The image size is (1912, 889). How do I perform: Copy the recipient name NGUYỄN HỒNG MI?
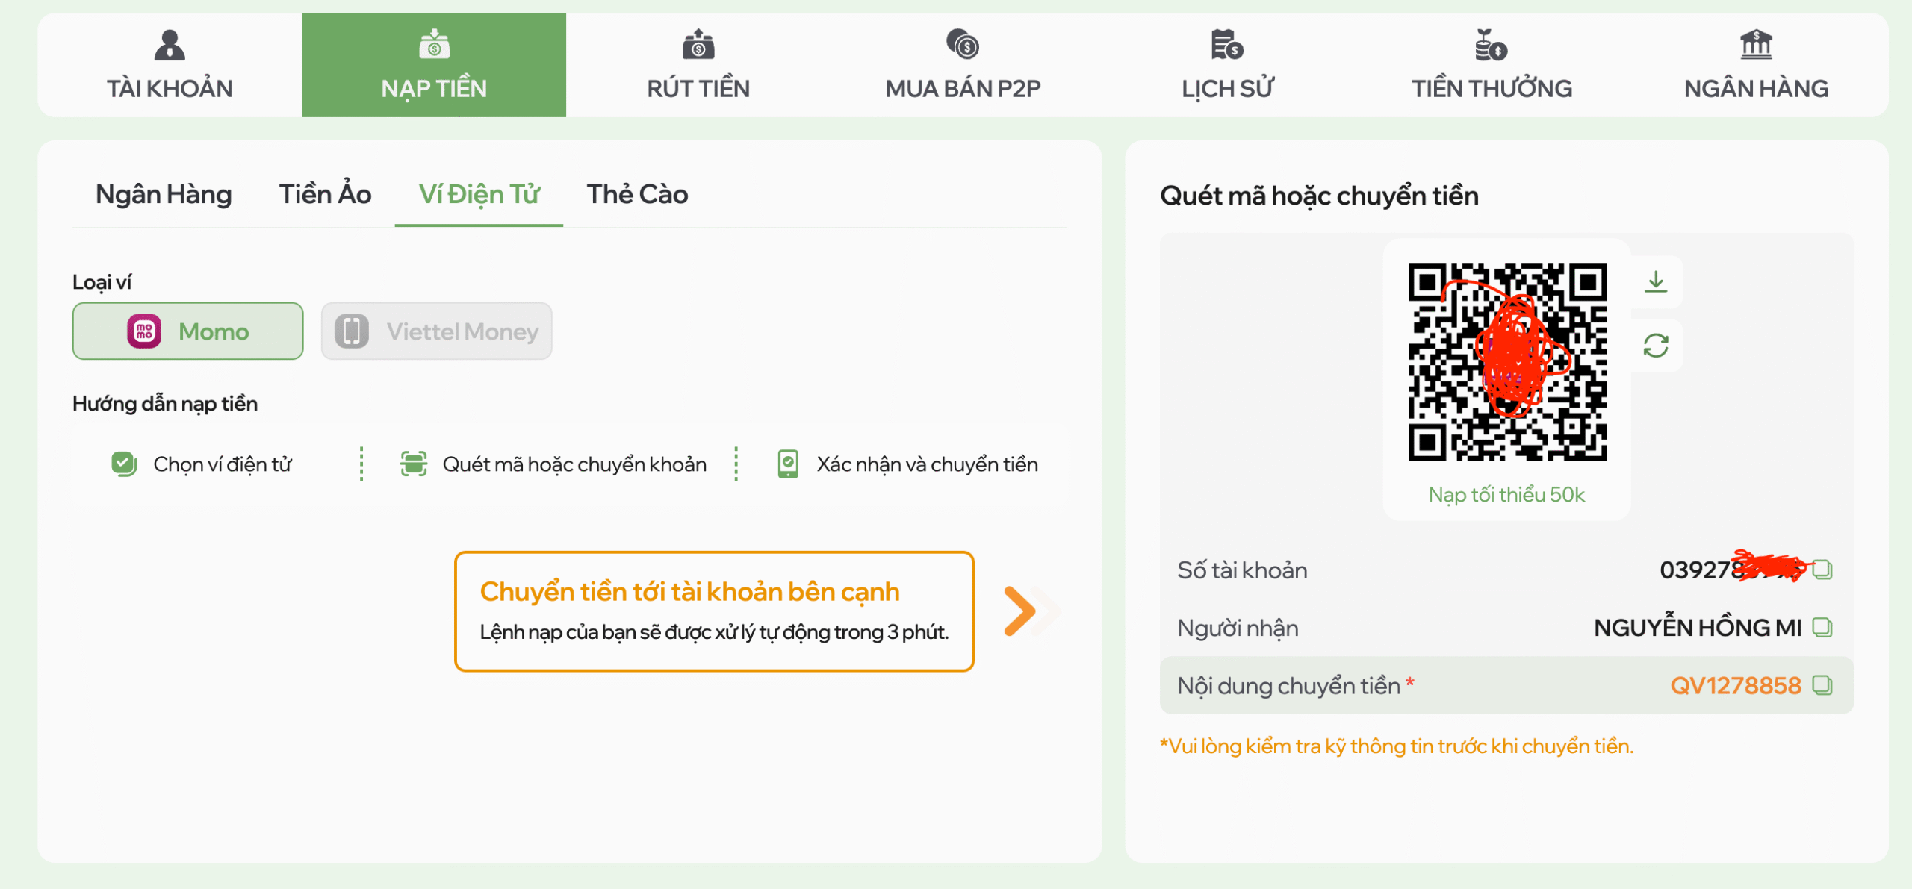click(x=1822, y=627)
